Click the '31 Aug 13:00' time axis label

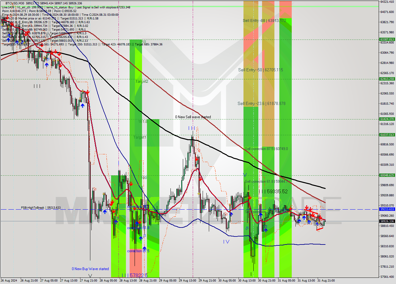point(306,281)
